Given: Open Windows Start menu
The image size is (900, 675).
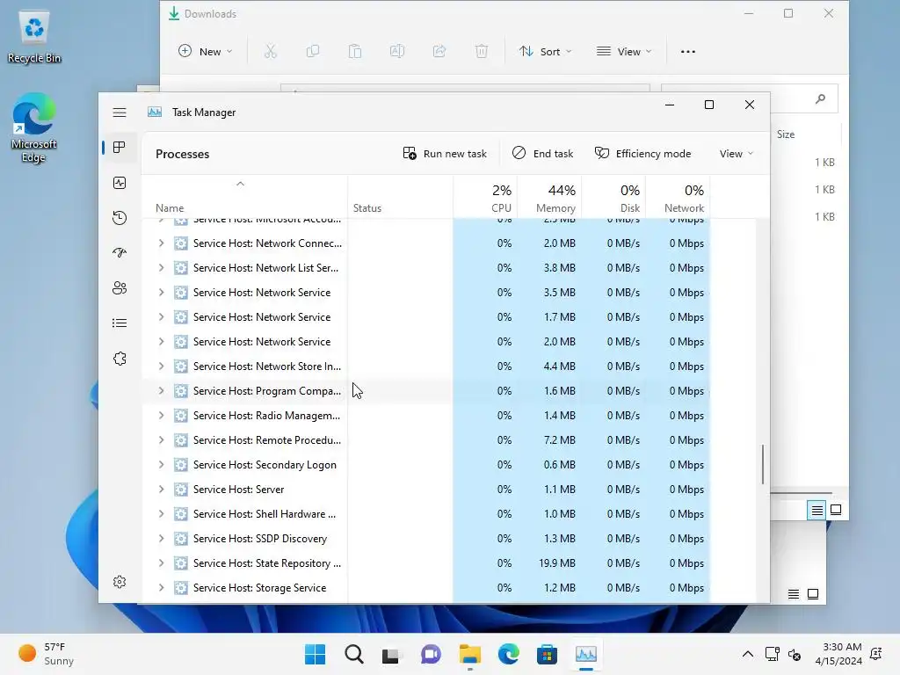Looking at the screenshot, I should (316, 654).
